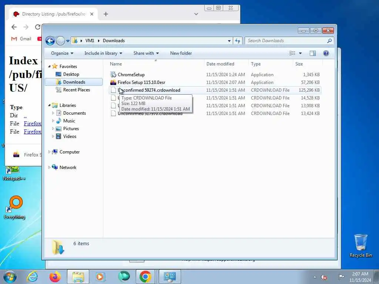The height and width of the screenshot is (284, 379).
Task: Click the Explorer forward navigation button
Action: coord(60,41)
